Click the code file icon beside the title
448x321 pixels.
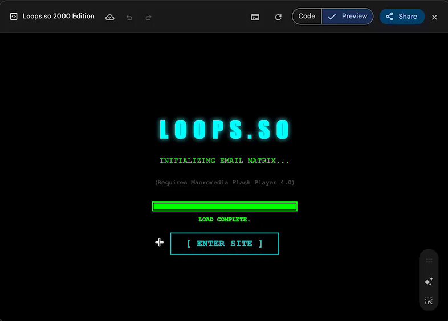click(x=14, y=17)
